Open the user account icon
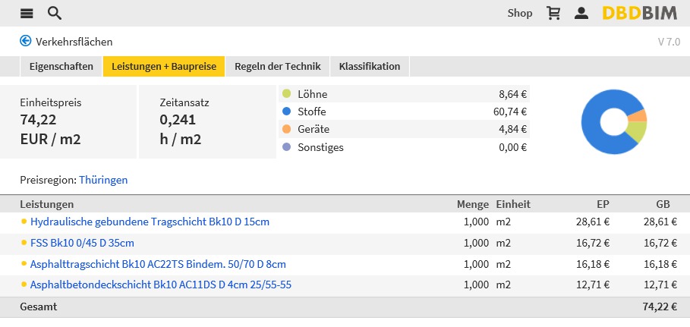The height and width of the screenshot is (327, 690). click(x=581, y=13)
